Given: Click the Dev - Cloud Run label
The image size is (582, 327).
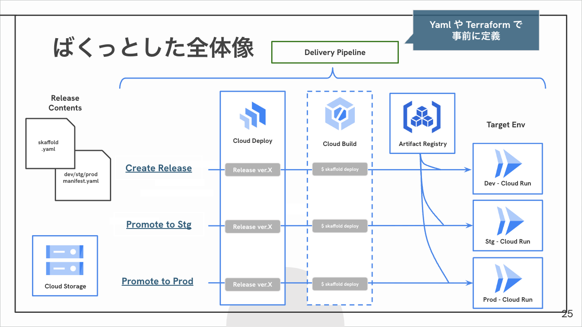Looking at the screenshot, I should [x=507, y=183].
